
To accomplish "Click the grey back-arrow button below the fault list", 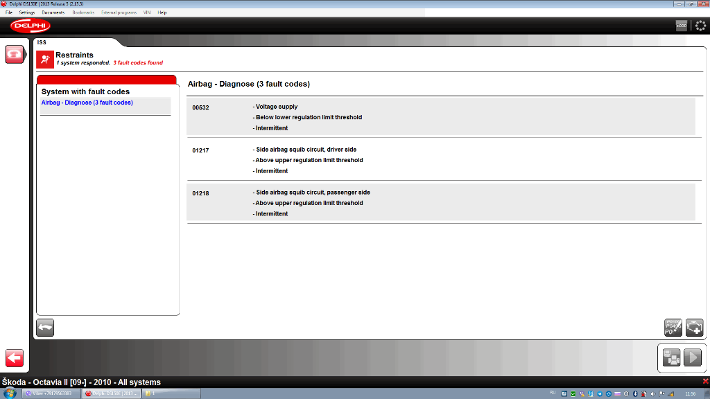I will (45, 328).
